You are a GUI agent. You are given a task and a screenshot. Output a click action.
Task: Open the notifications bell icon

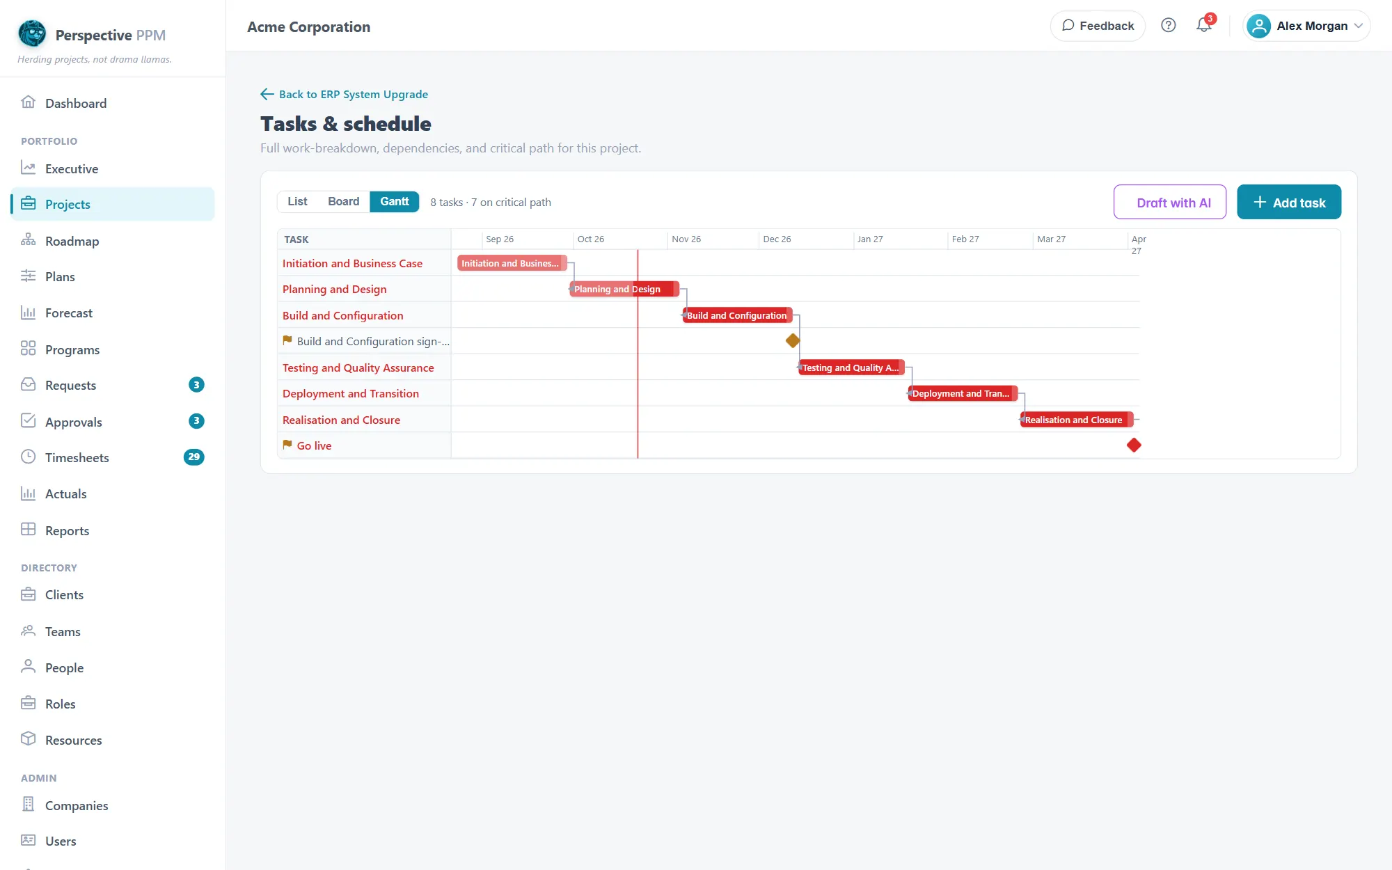pos(1204,26)
